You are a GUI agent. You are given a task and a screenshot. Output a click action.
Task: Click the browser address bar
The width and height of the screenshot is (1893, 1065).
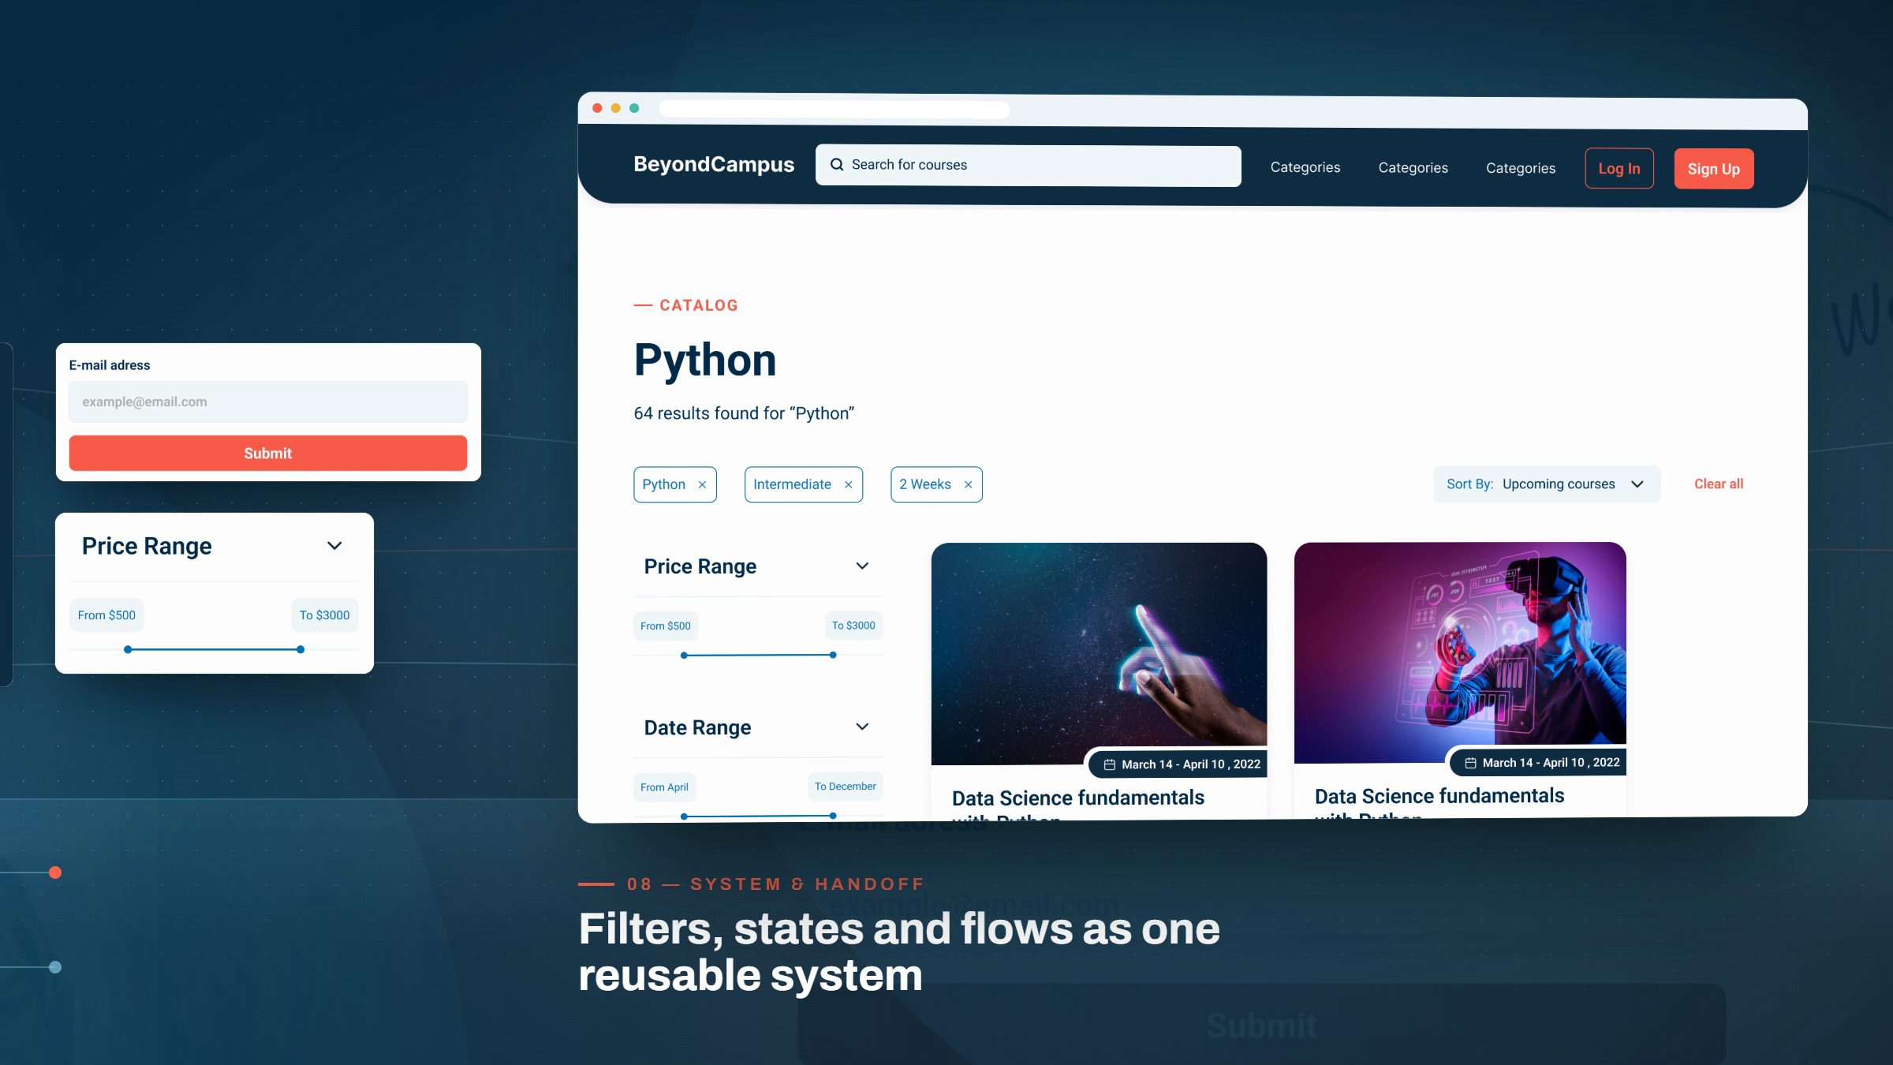[x=834, y=110]
